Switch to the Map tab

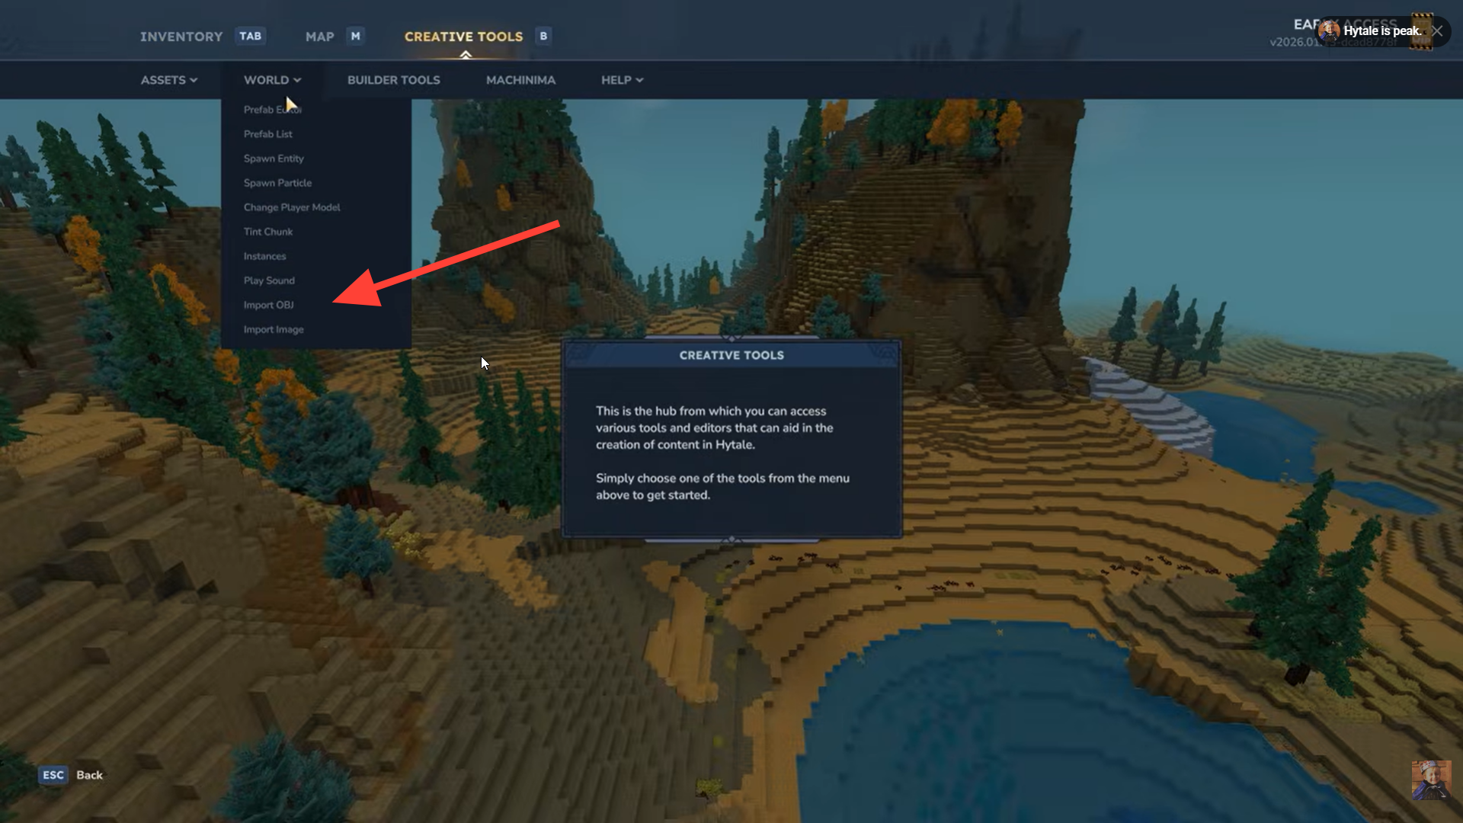click(319, 37)
